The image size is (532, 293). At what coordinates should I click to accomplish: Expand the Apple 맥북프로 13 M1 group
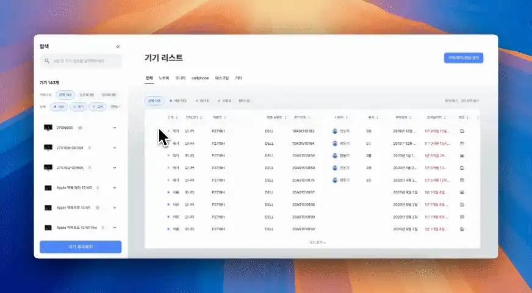[115, 208]
